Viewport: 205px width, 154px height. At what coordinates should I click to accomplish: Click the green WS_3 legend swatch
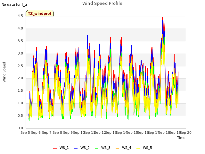(x=96, y=148)
